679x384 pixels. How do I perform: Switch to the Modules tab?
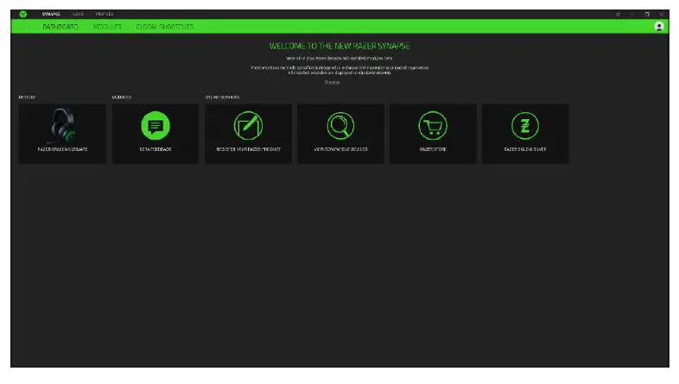pos(107,27)
